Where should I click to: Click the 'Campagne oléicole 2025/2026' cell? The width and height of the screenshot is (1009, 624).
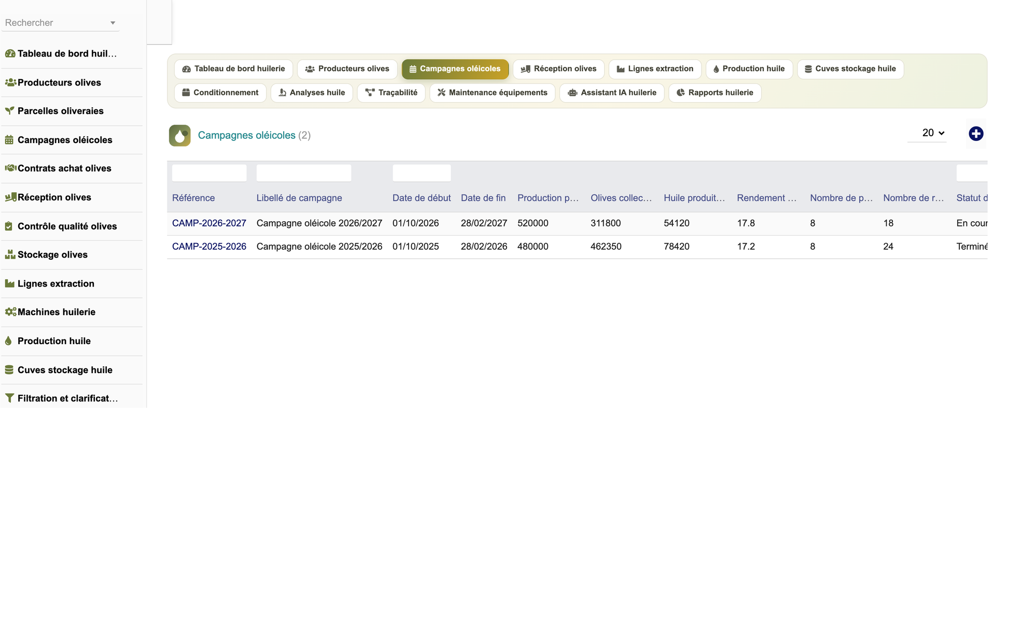(319, 247)
